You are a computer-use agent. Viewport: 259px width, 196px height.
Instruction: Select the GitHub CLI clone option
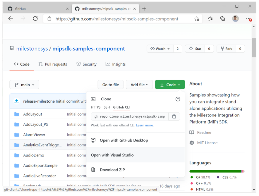[x=121, y=107]
